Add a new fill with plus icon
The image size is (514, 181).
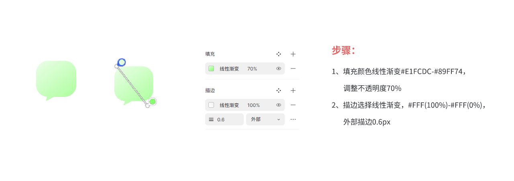(293, 54)
